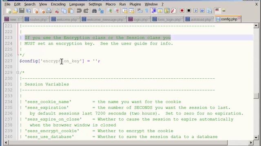261x146 pixels.
Task: Redo action with Redo arrow
Action: coord(86,11)
